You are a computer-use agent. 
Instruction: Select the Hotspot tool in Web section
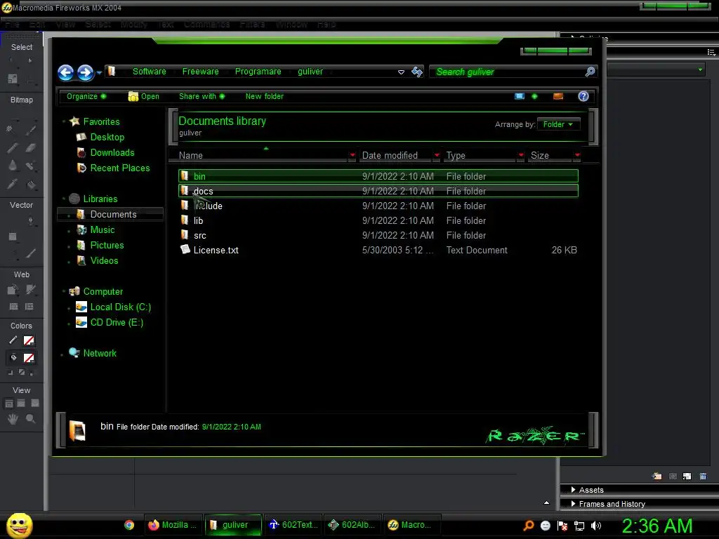(x=13, y=290)
